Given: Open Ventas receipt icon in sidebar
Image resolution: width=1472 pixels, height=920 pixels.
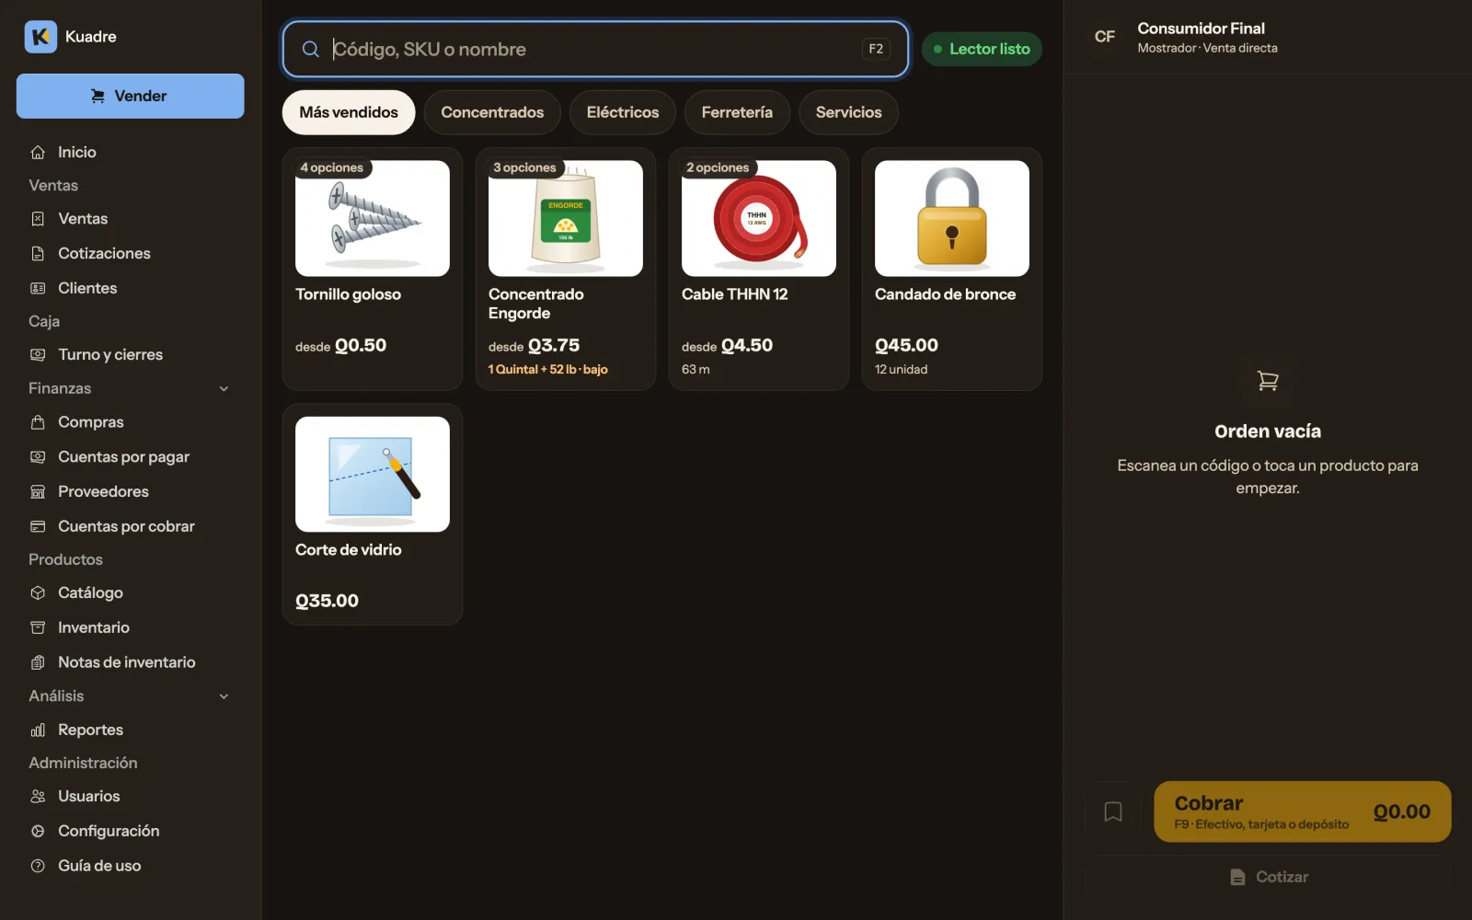Looking at the screenshot, I should 38,219.
